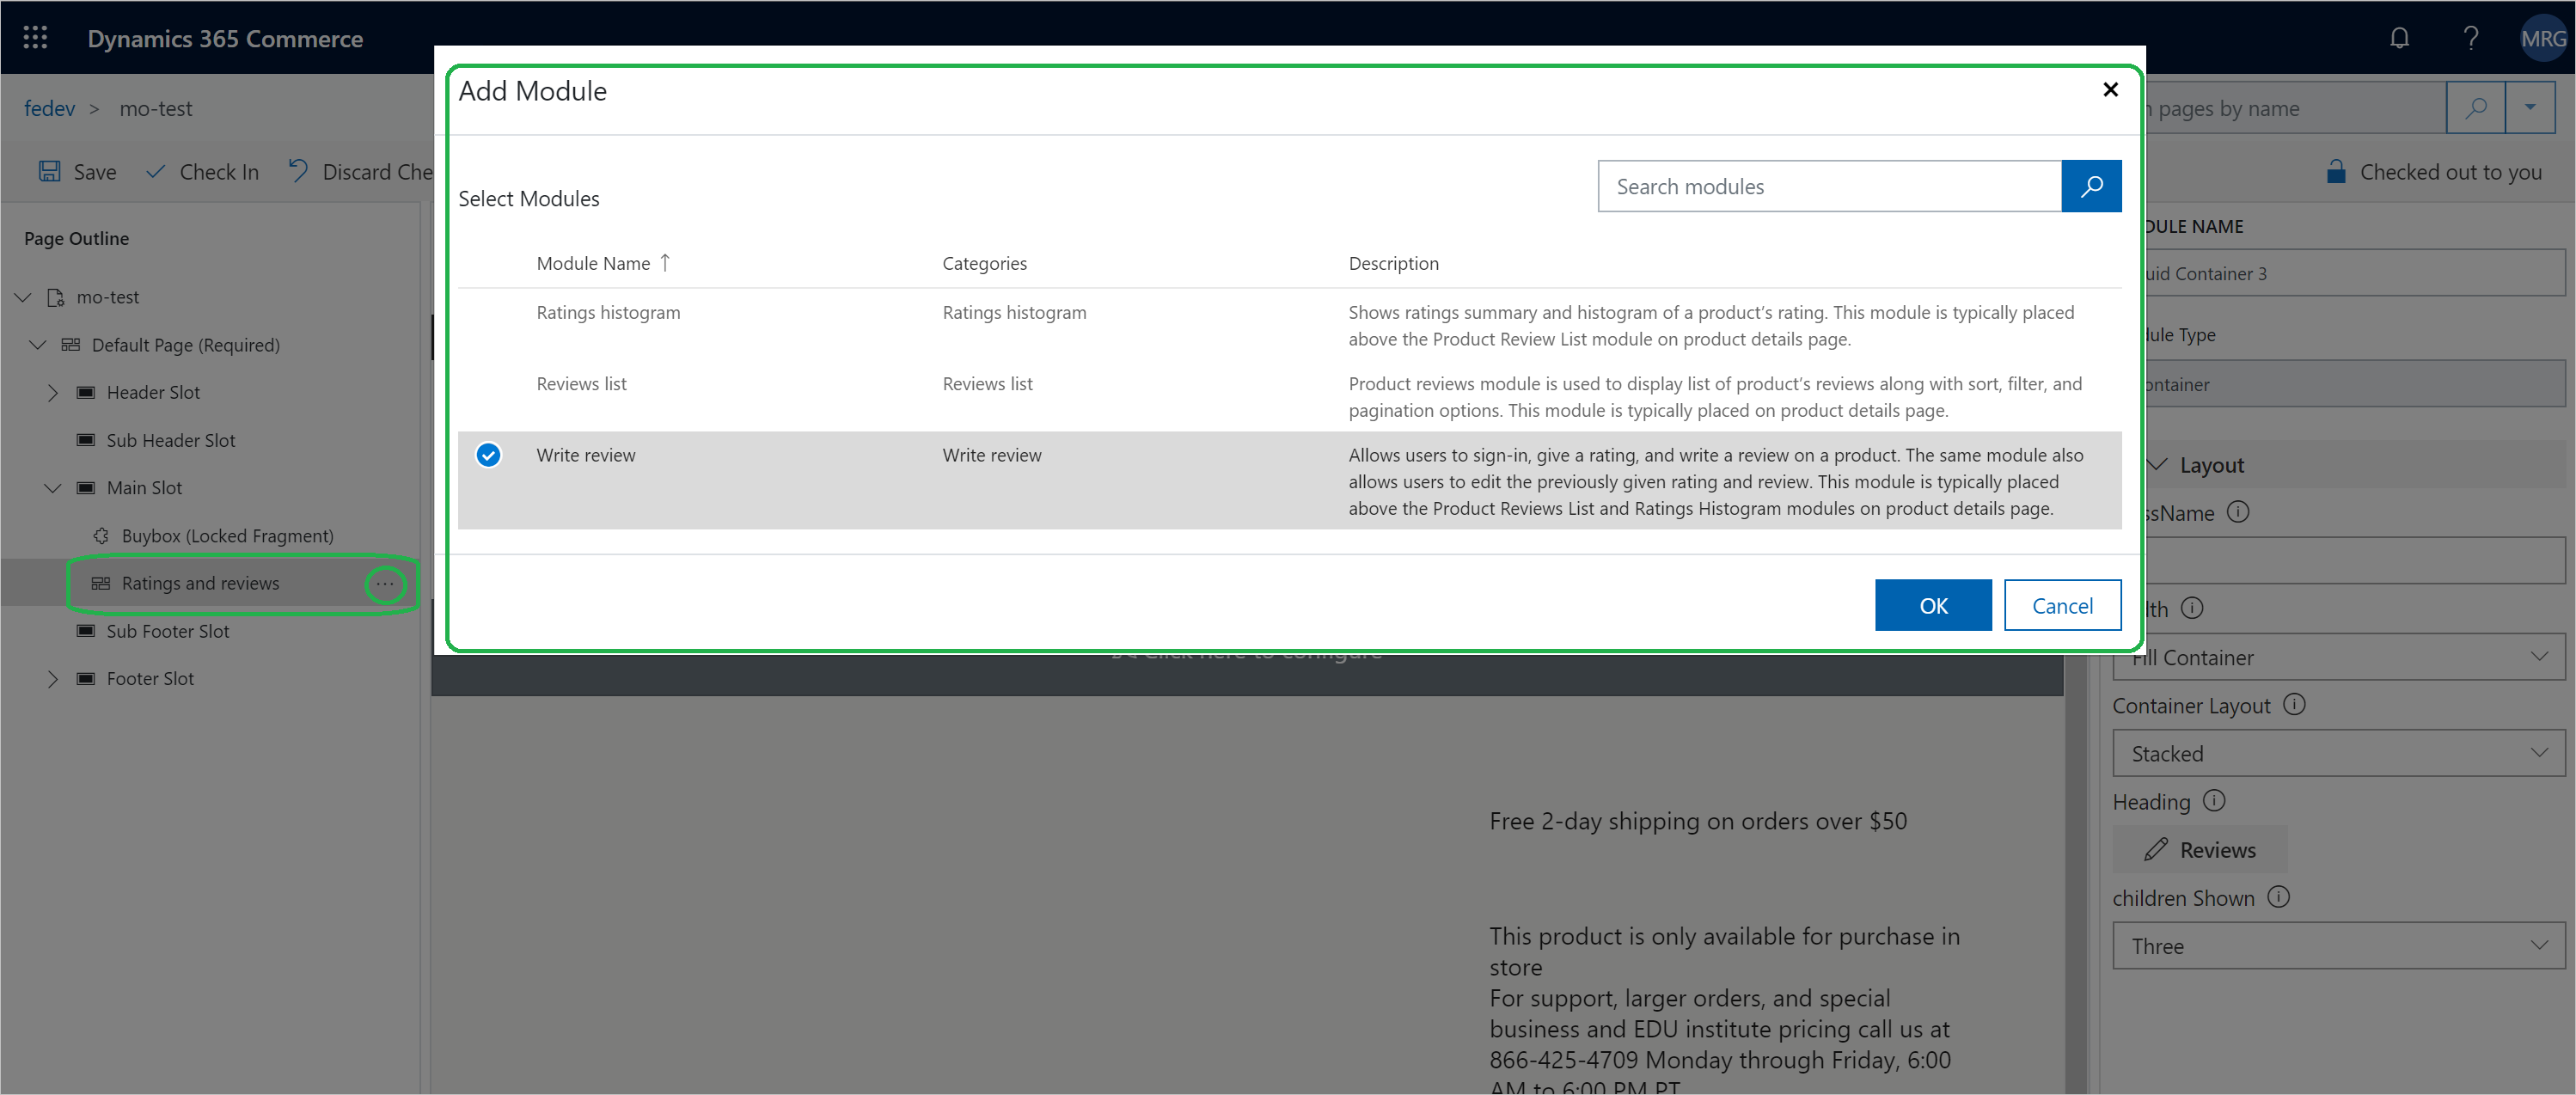
Task: Click Cancel to dismiss Add Module dialog
Action: 2062,604
